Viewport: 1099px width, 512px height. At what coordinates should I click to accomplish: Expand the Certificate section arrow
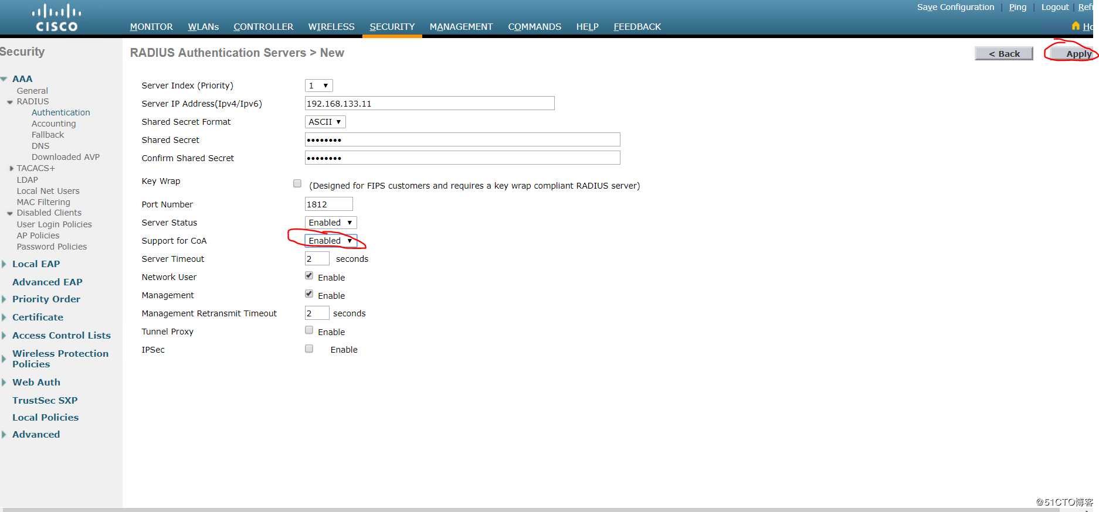click(x=4, y=317)
